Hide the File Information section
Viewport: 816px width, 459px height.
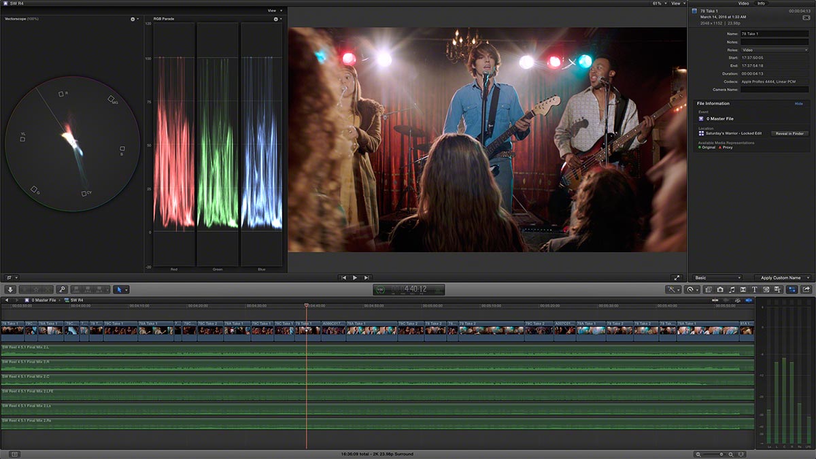point(799,103)
